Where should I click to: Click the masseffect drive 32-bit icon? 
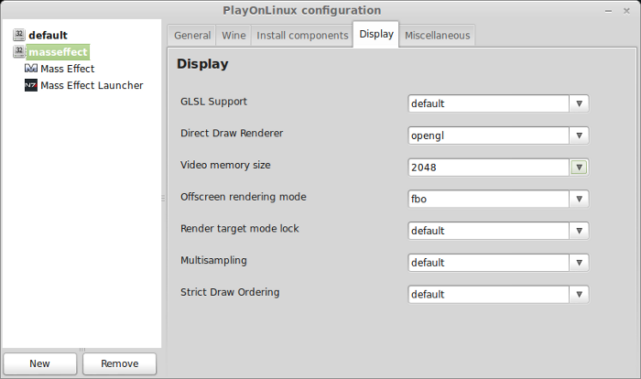coord(19,51)
